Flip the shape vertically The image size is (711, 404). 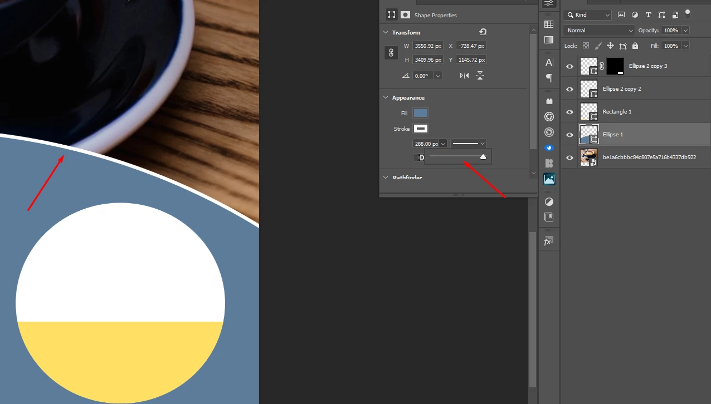pyautogui.click(x=480, y=76)
